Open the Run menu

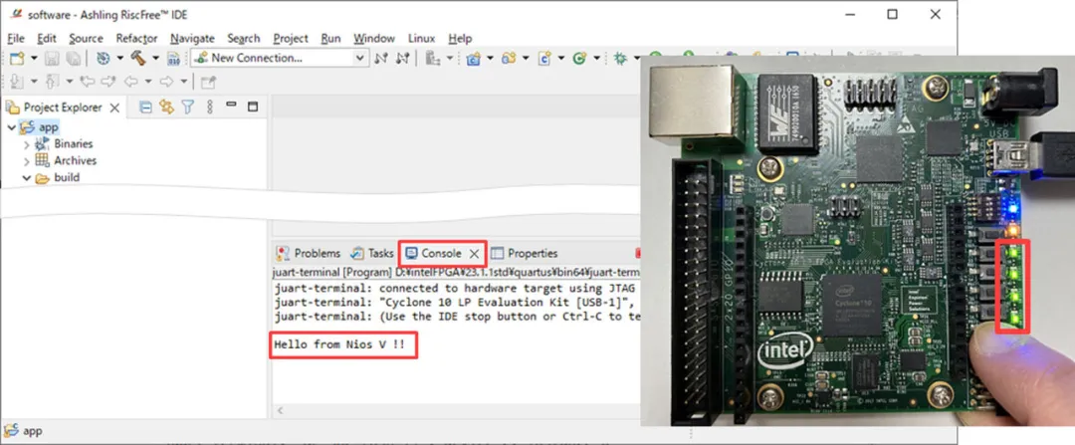pos(330,39)
